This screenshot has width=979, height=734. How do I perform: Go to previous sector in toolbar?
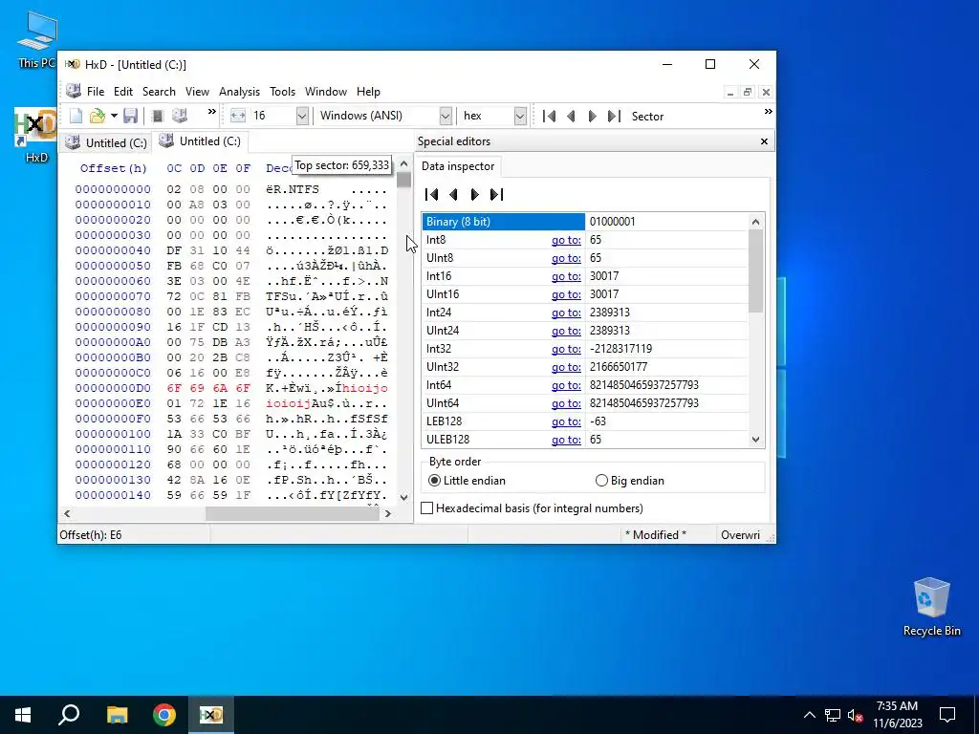pos(571,116)
